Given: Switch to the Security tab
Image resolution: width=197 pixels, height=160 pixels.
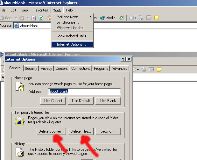Looking at the screenshot, I should click(31, 69).
